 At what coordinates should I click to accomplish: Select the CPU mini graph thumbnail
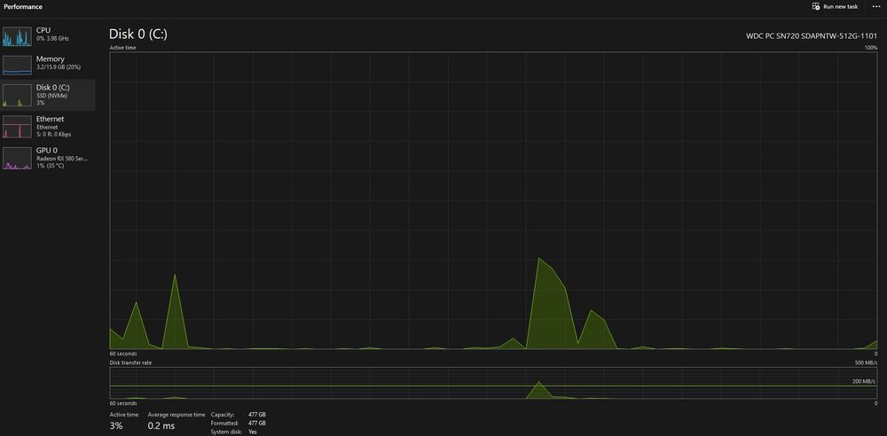pos(17,36)
